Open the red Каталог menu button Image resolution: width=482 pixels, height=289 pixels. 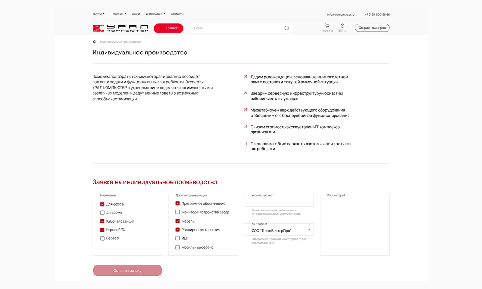point(168,28)
